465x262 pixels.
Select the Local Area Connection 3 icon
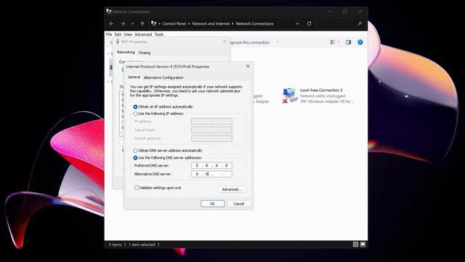[289, 95]
